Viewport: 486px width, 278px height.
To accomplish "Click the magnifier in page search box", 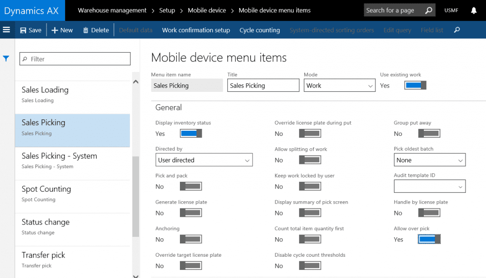I will [428, 10].
